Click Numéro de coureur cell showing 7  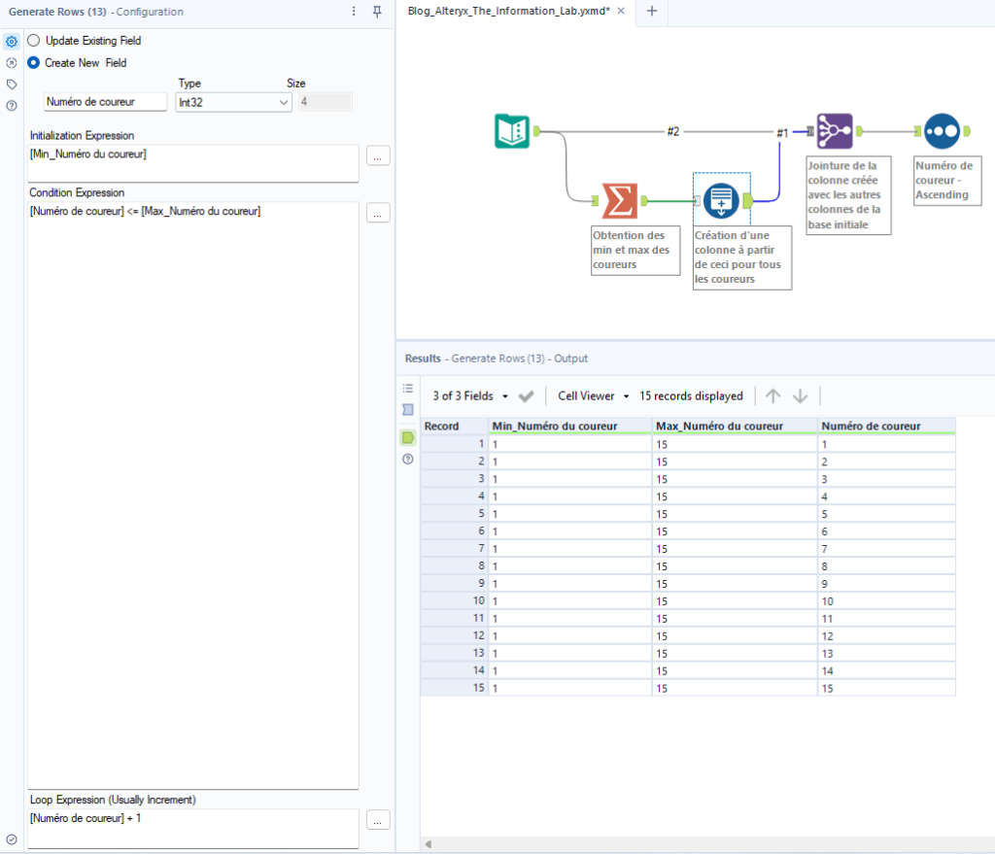(886, 548)
